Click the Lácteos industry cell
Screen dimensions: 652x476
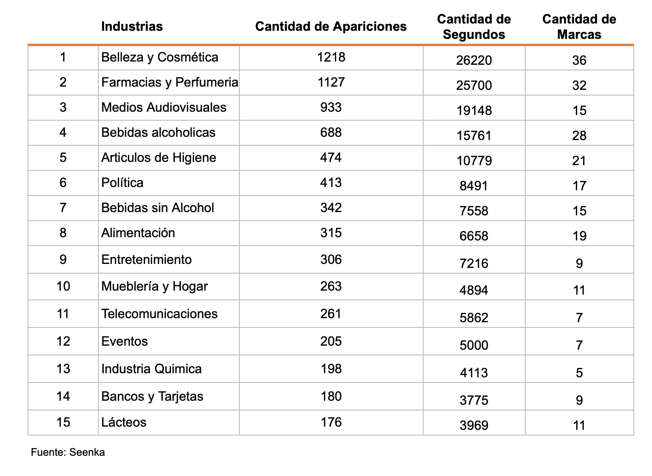point(124,423)
